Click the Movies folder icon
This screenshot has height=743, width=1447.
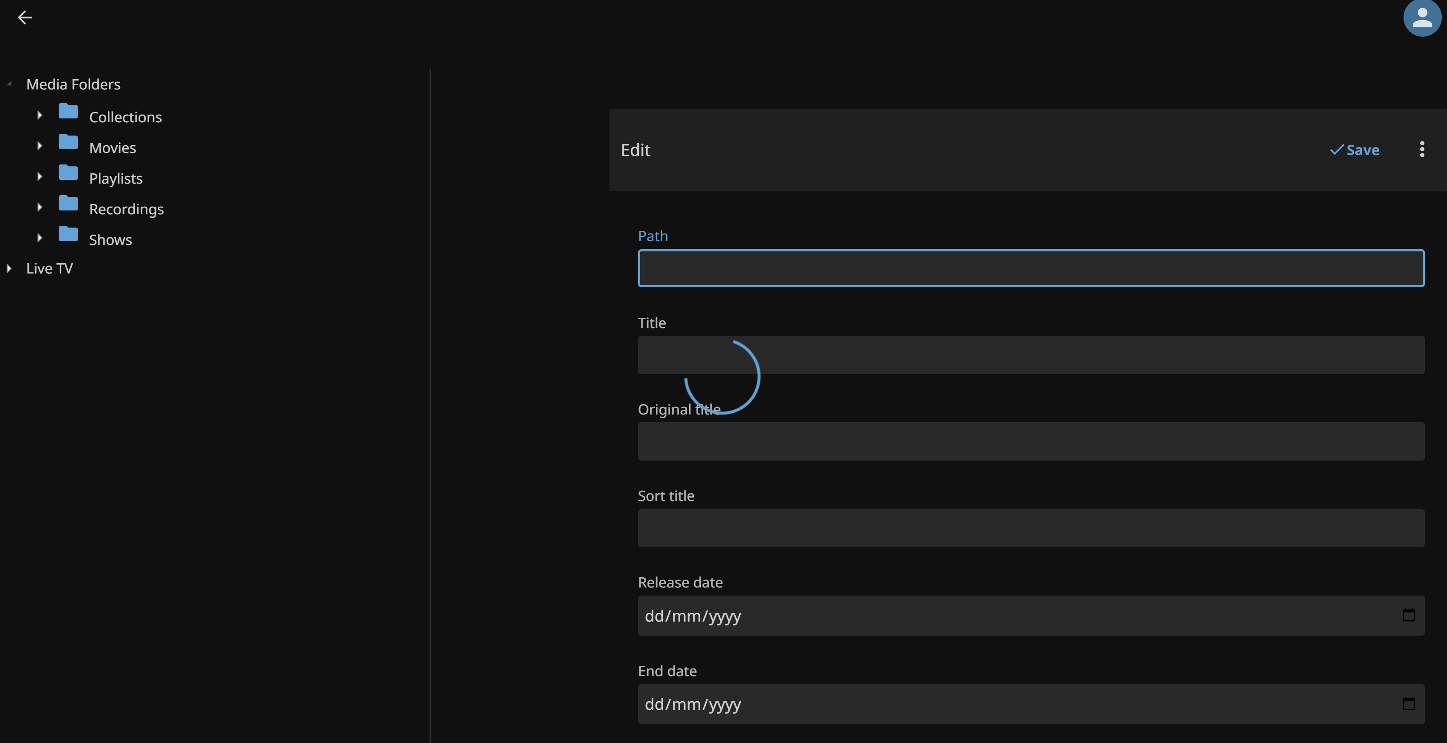point(69,142)
